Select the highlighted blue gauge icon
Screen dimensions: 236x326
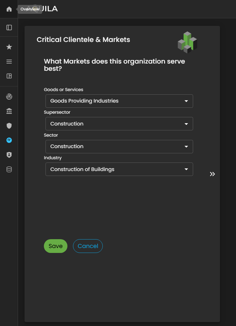[9, 140]
